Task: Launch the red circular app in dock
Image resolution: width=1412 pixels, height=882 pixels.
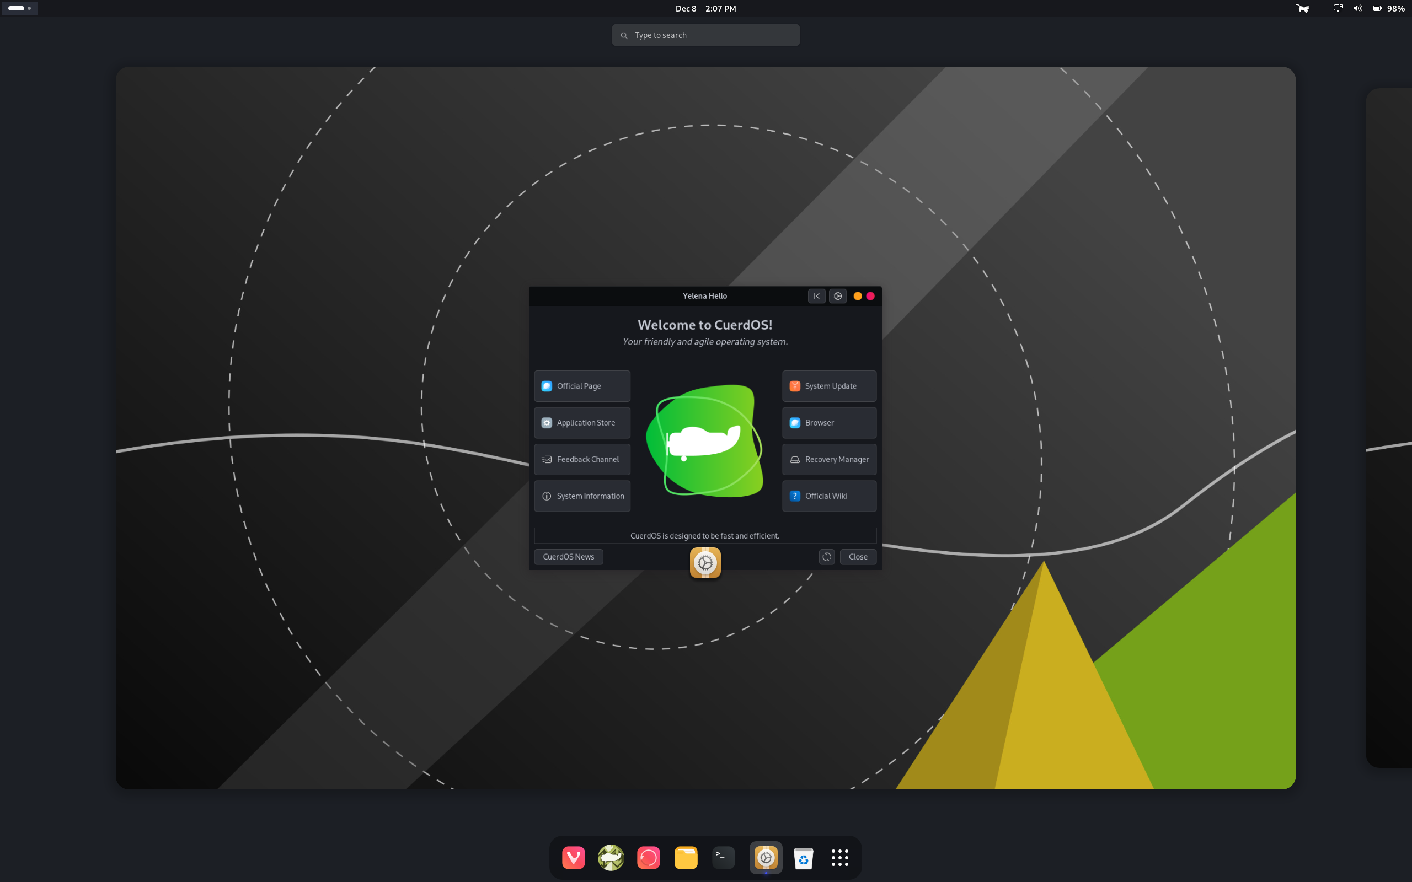Action: [648, 857]
